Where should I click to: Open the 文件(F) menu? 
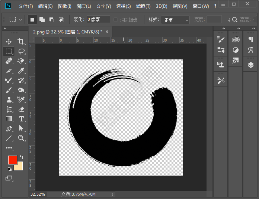tap(26, 6)
